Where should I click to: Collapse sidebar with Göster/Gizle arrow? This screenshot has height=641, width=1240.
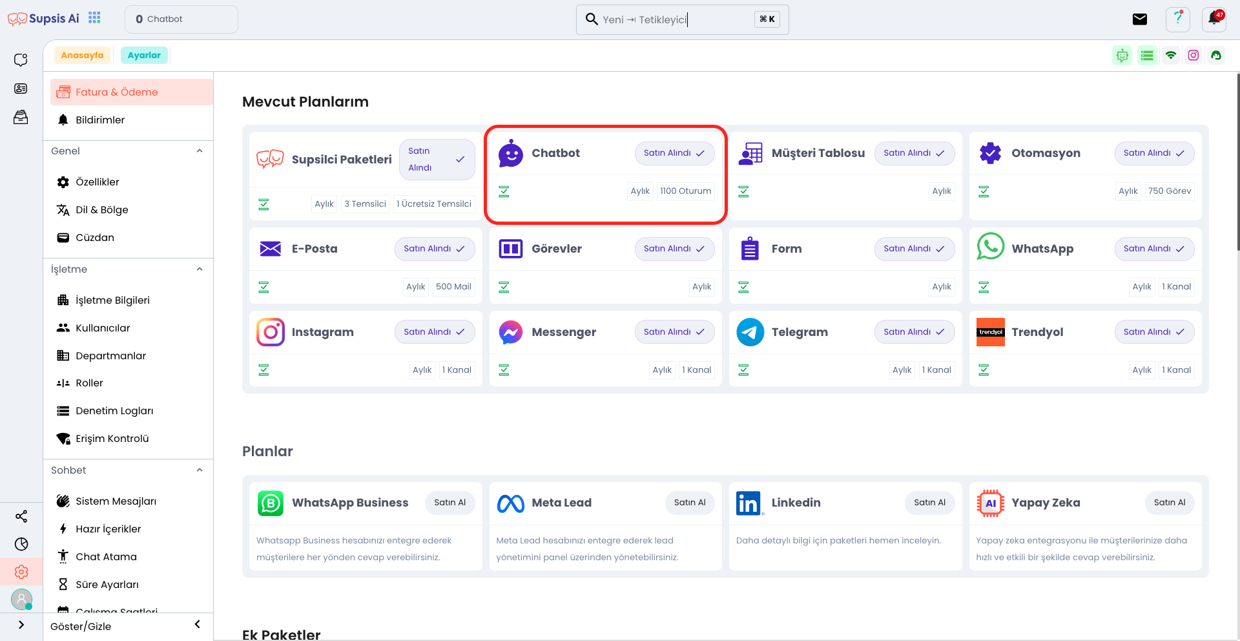click(x=197, y=624)
